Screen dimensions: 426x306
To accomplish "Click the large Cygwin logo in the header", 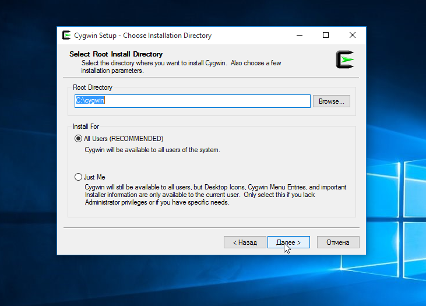I will (345, 59).
